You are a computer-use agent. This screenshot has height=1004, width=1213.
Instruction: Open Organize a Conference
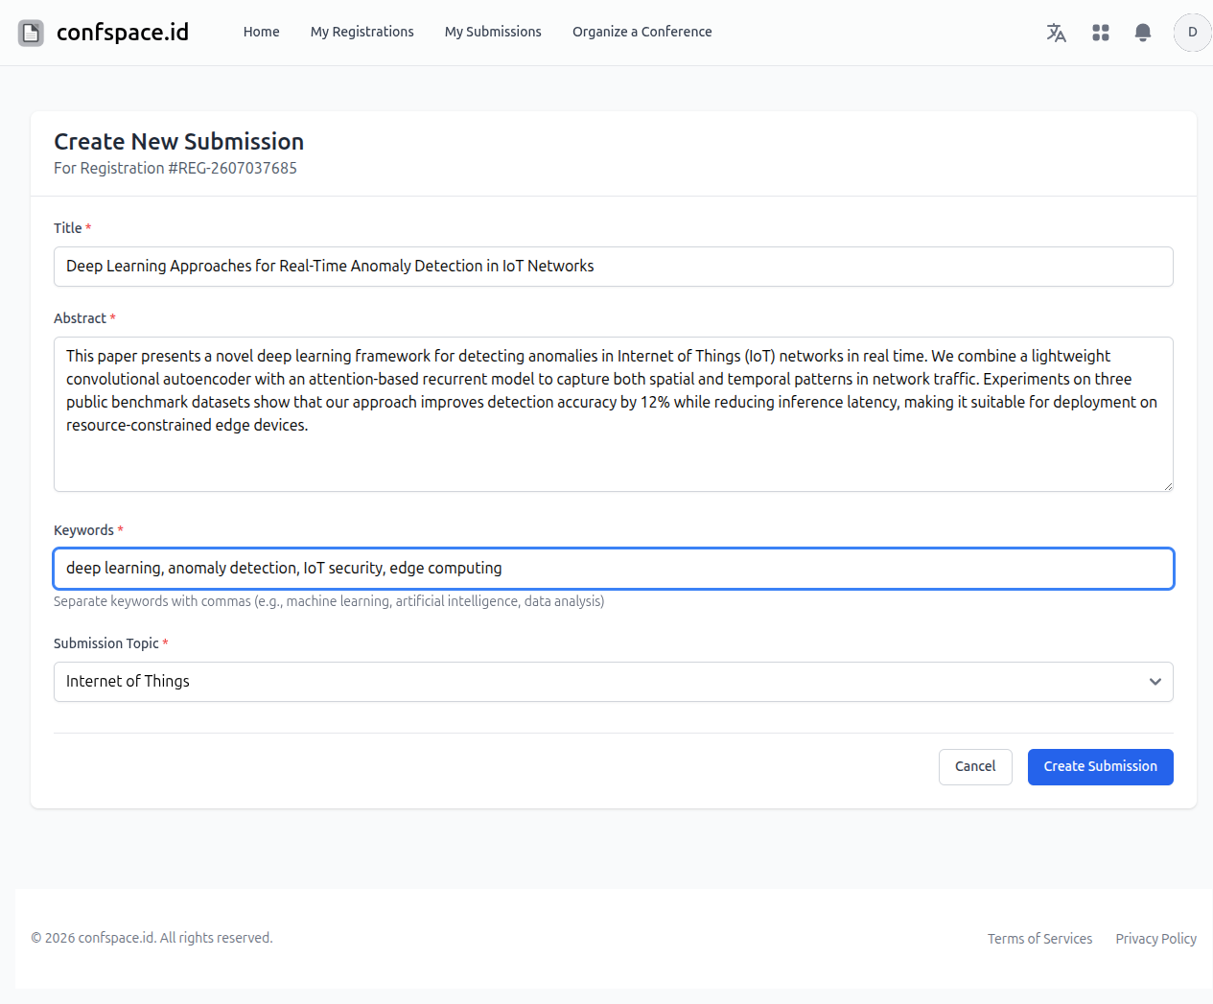(642, 32)
